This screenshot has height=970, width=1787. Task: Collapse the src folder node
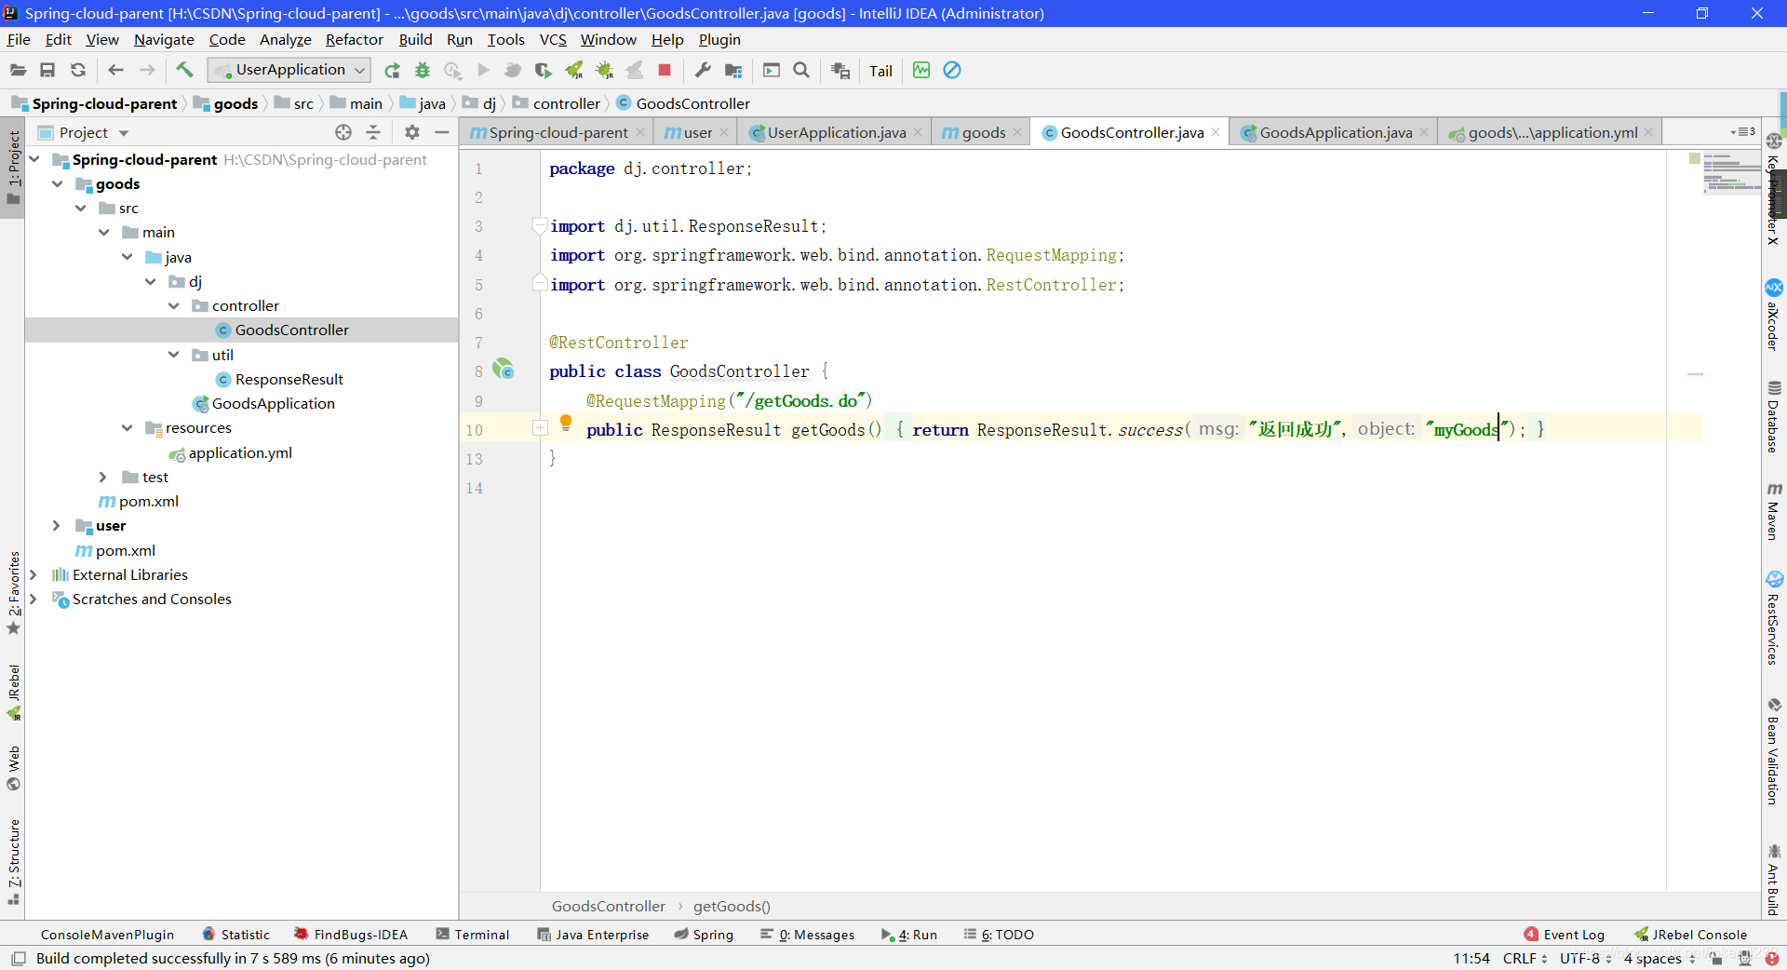[x=81, y=208]
